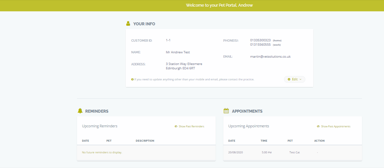Click the Address label

[x=138, y=64]
